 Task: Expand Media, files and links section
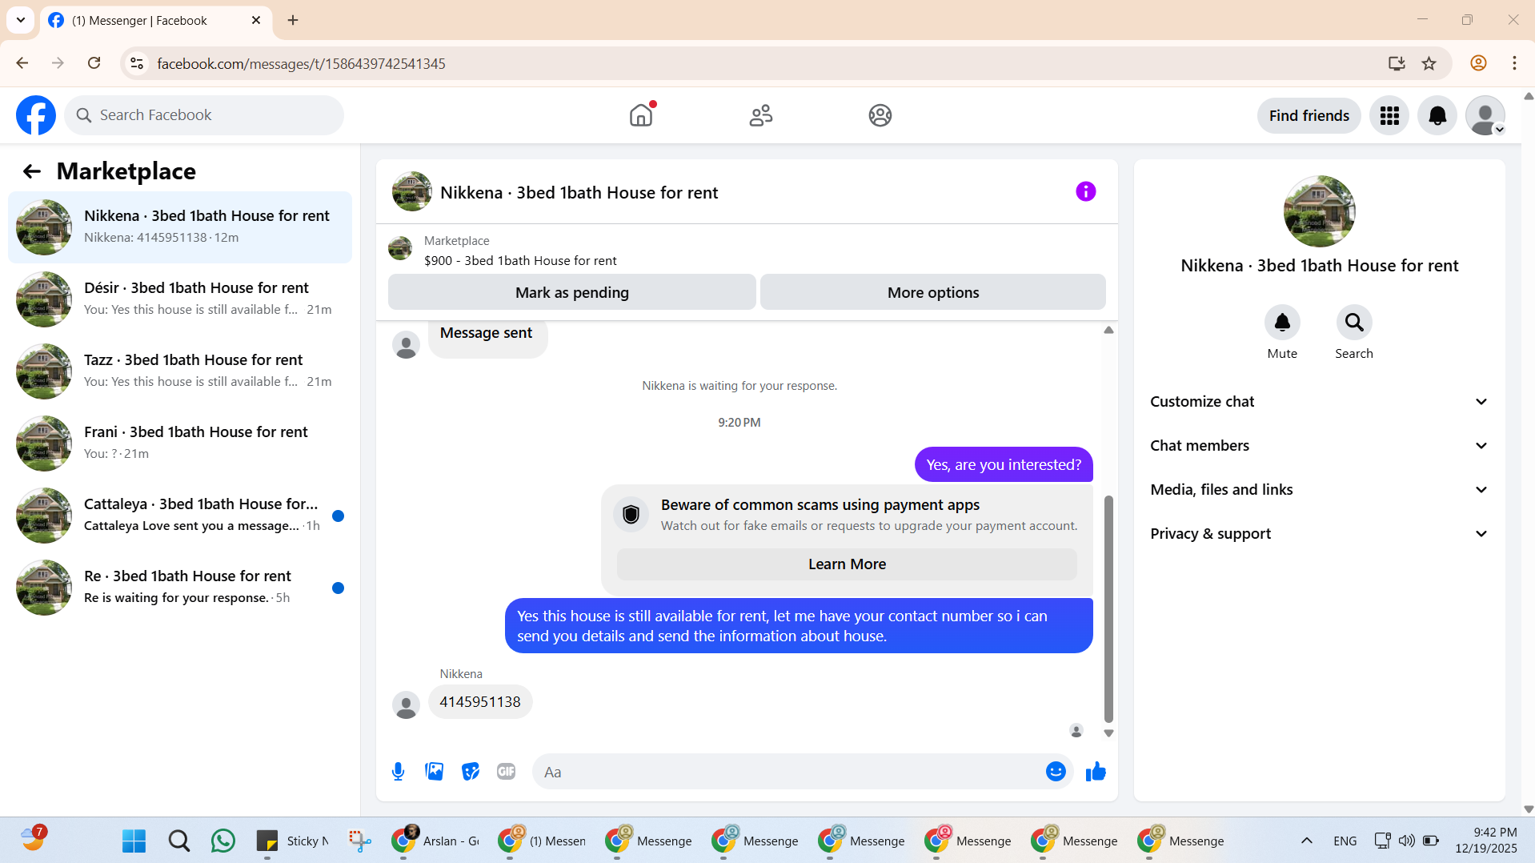coord(1319,490)
